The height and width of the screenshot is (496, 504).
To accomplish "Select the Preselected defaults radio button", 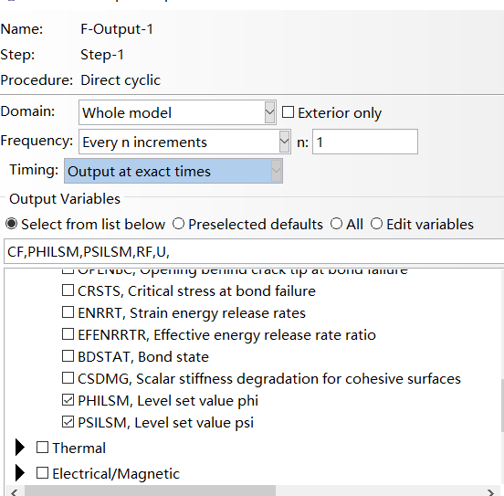I will [178, 224].
